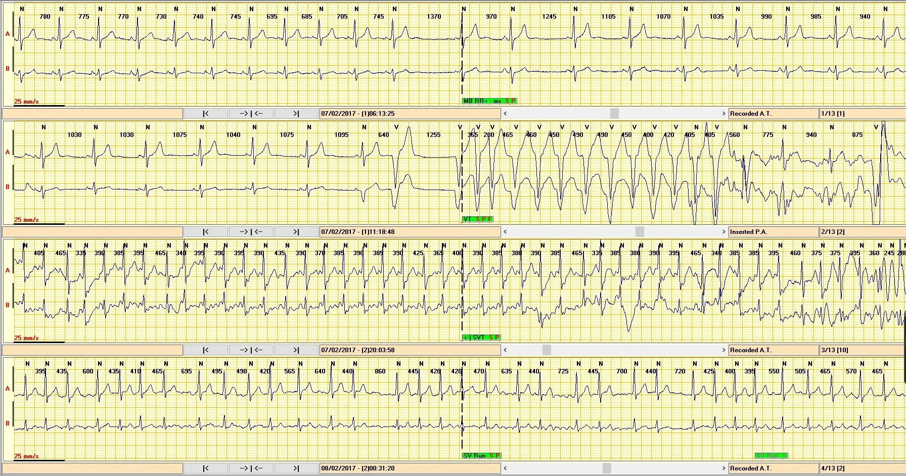Select the green MB RR event label

pos(489,101)
